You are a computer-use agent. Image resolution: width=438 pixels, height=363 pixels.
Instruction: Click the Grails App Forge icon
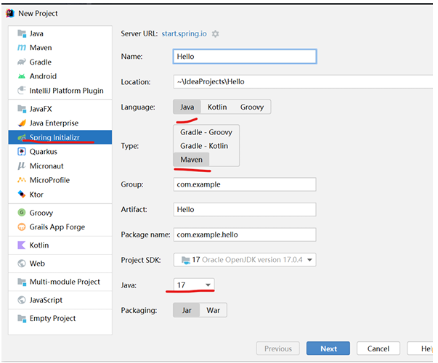point(22,227)
